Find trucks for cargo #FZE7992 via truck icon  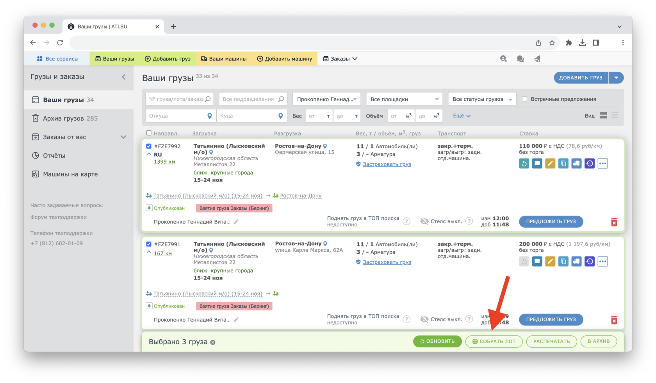coord(576,164)
